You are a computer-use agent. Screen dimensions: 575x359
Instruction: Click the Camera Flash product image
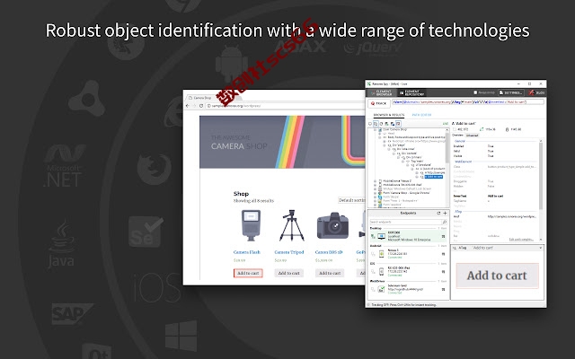coord(252,225)
